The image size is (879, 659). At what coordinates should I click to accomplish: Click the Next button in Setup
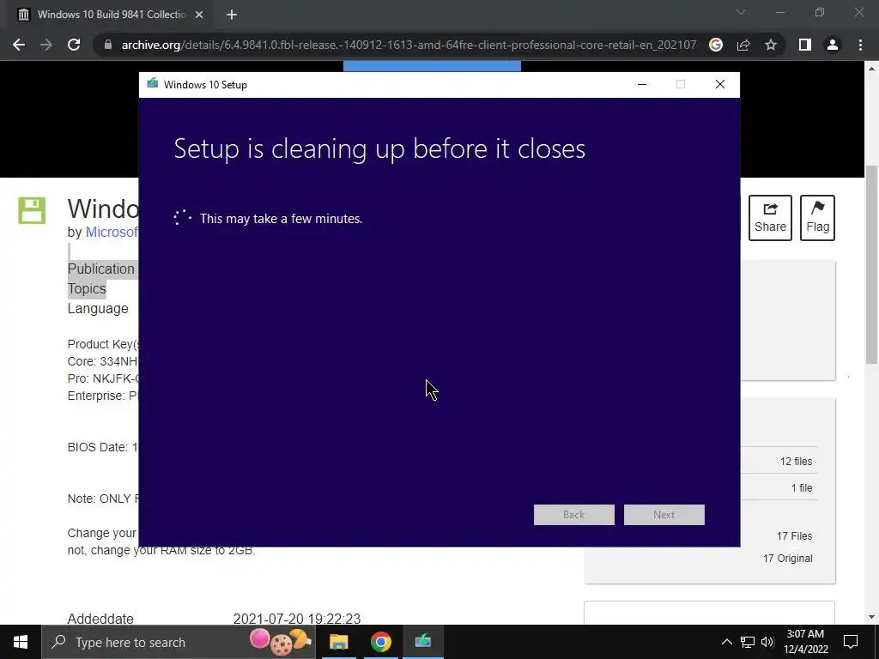[x=664, y=515]
